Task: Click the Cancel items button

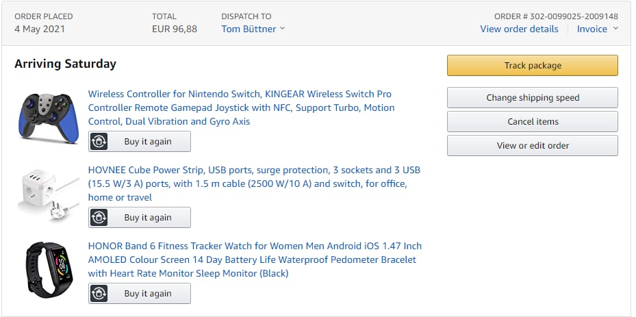Action: tap(532, 122)
